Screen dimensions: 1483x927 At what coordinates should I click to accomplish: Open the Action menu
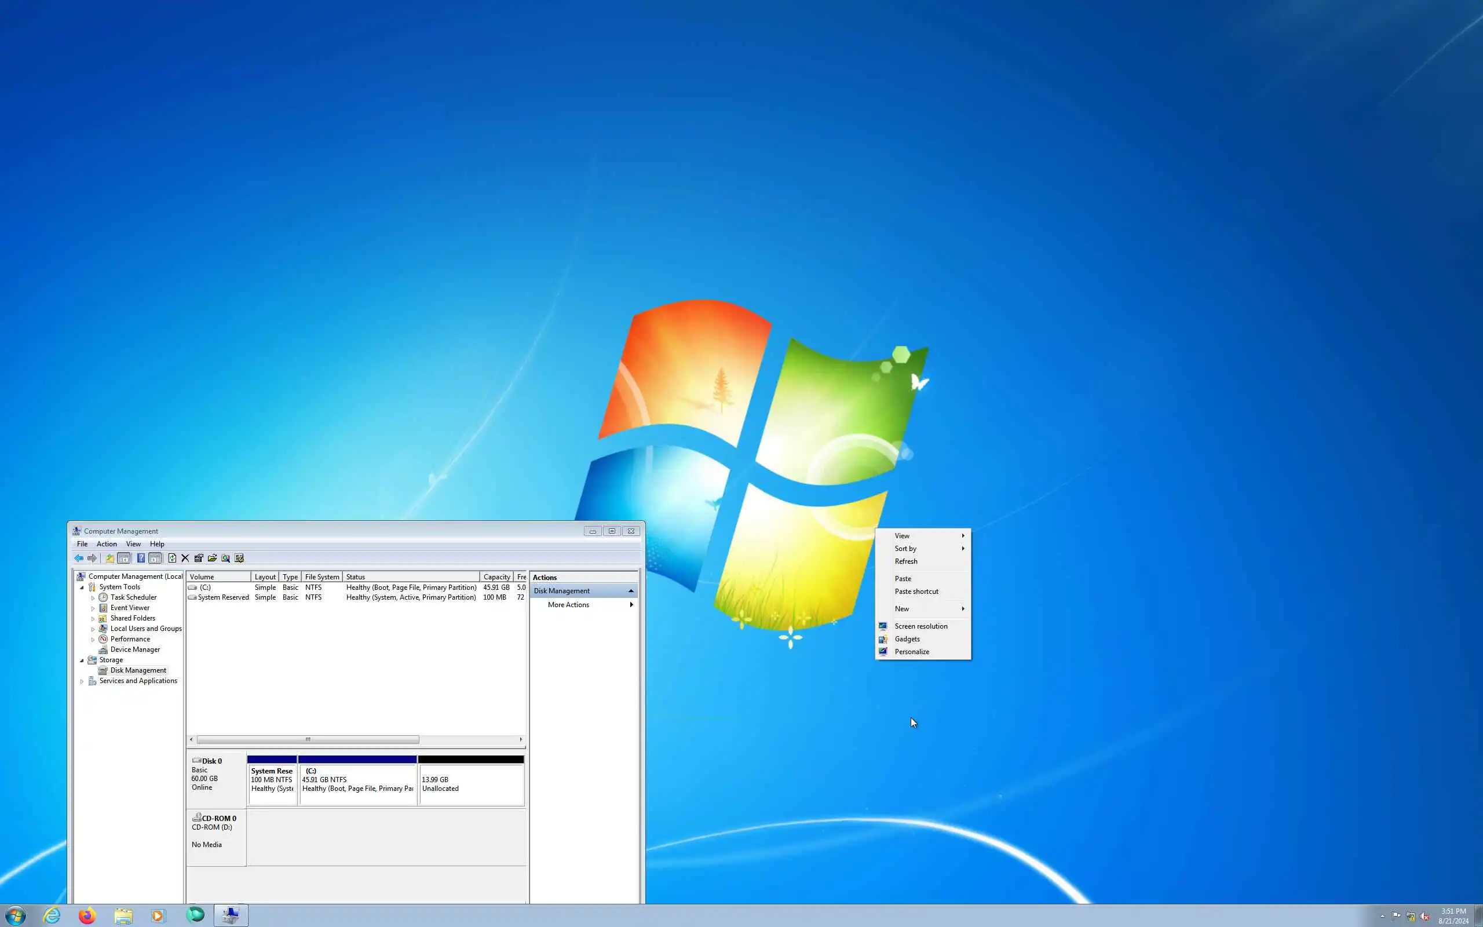click(107, 544)
